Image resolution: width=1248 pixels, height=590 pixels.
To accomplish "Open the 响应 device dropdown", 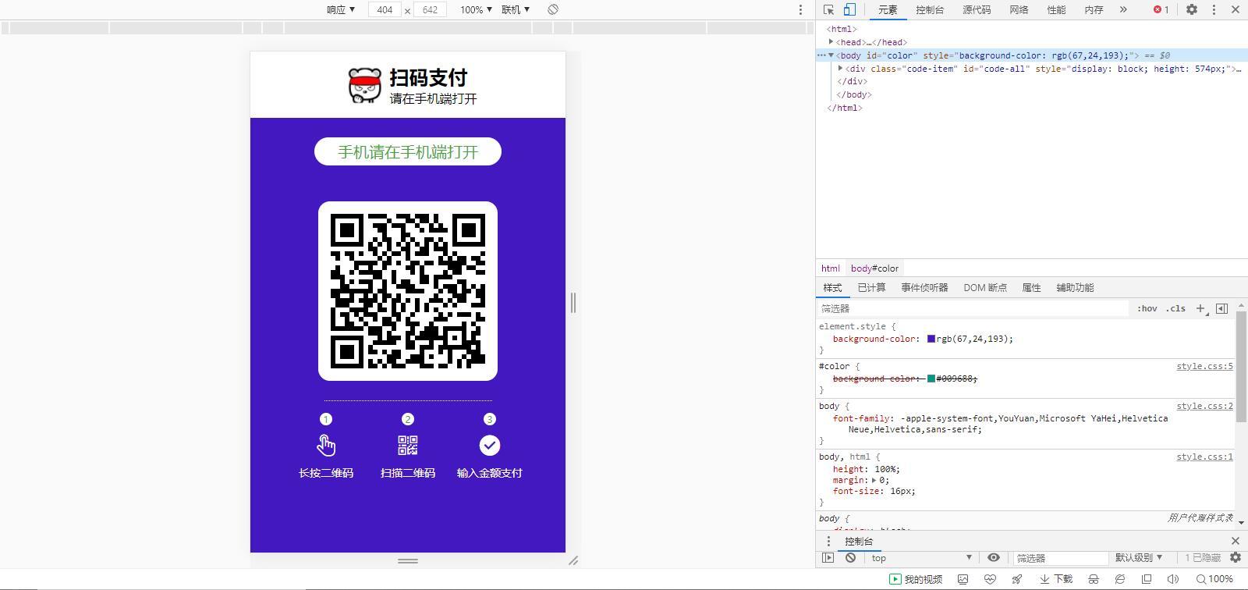I will coord(341,9).
